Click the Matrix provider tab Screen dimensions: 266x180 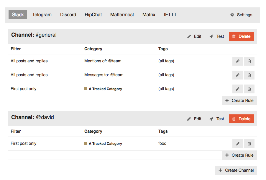[x=149, y=15]
